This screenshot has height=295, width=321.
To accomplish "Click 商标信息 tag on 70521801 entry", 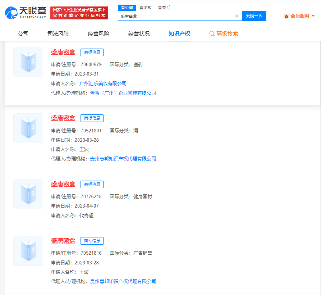I will pyautogui.click(x=92, y=118).
